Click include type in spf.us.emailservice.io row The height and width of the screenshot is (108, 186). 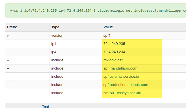point(57,77)
